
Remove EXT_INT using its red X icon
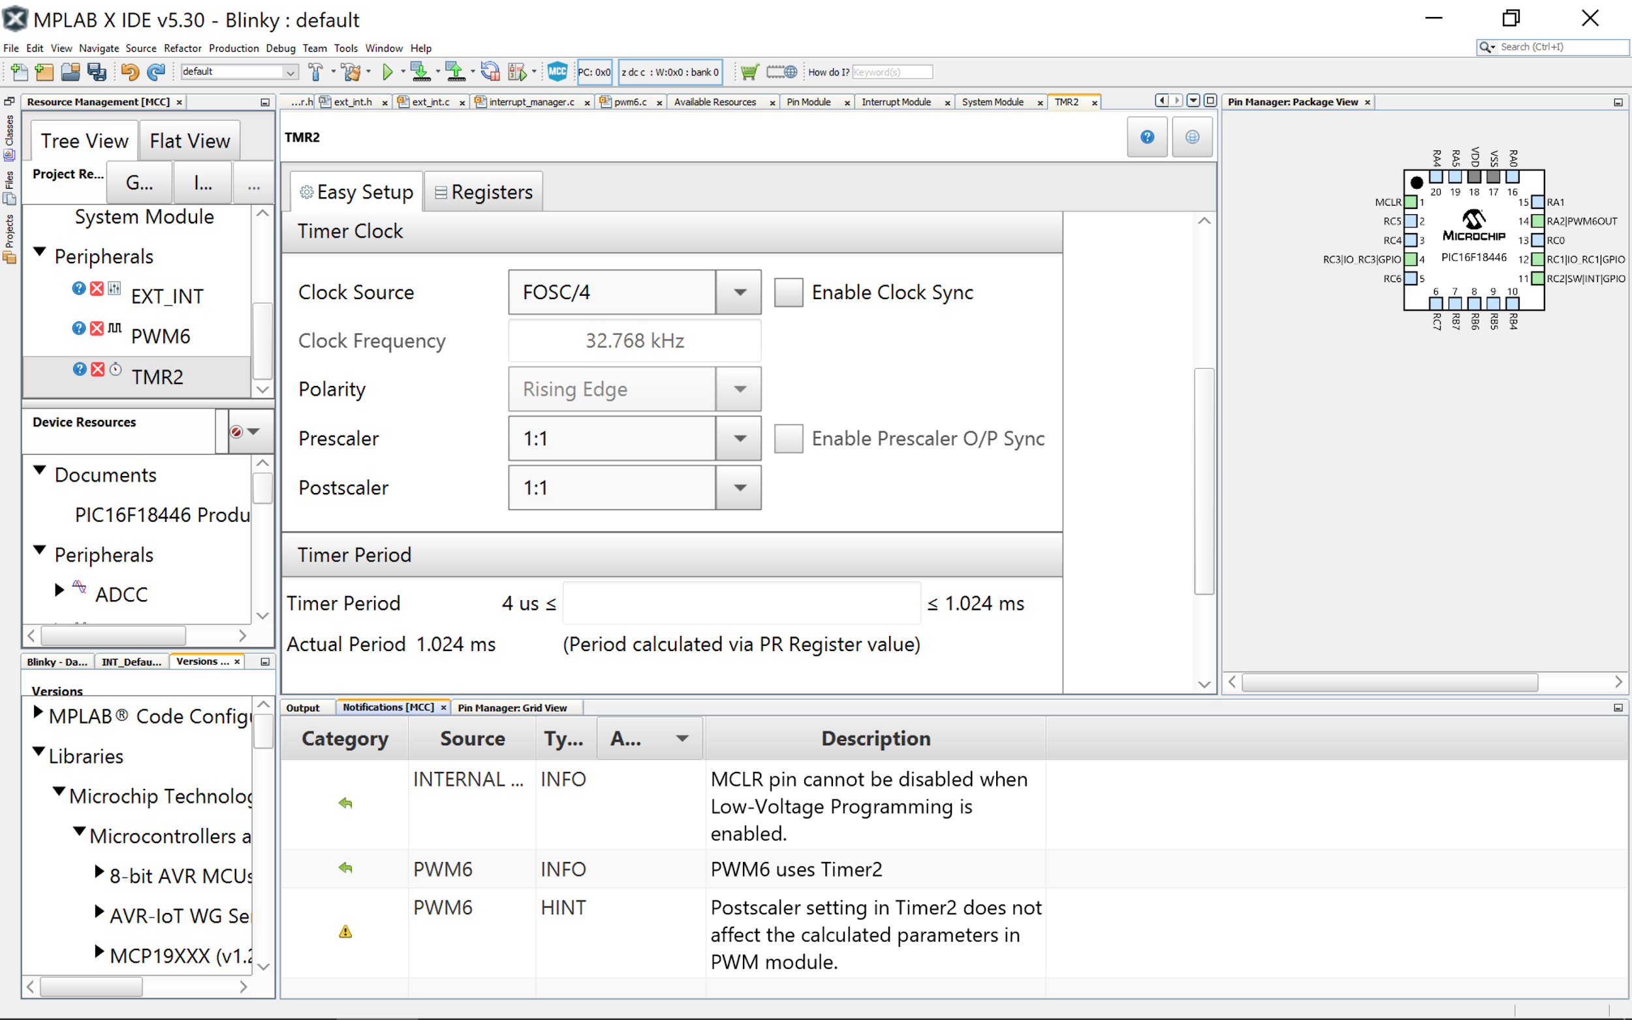pos(97,289)
